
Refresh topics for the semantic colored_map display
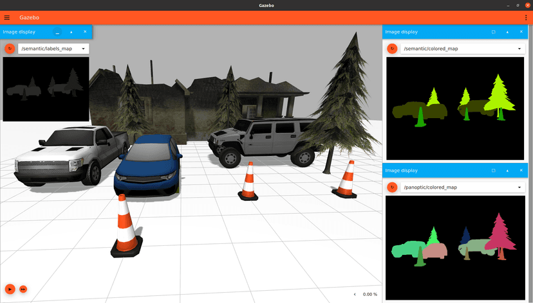pos(392,48)
